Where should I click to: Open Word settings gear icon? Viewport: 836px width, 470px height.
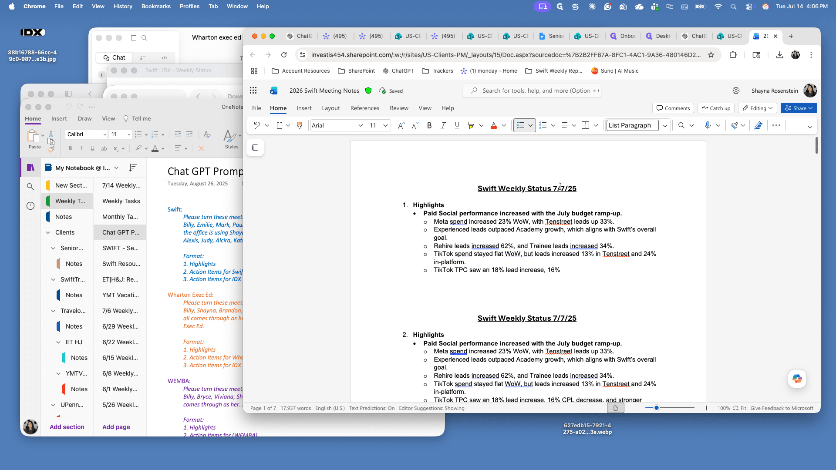pos(736,91)
